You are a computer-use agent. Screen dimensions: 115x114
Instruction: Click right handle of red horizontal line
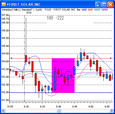(111, 58)
